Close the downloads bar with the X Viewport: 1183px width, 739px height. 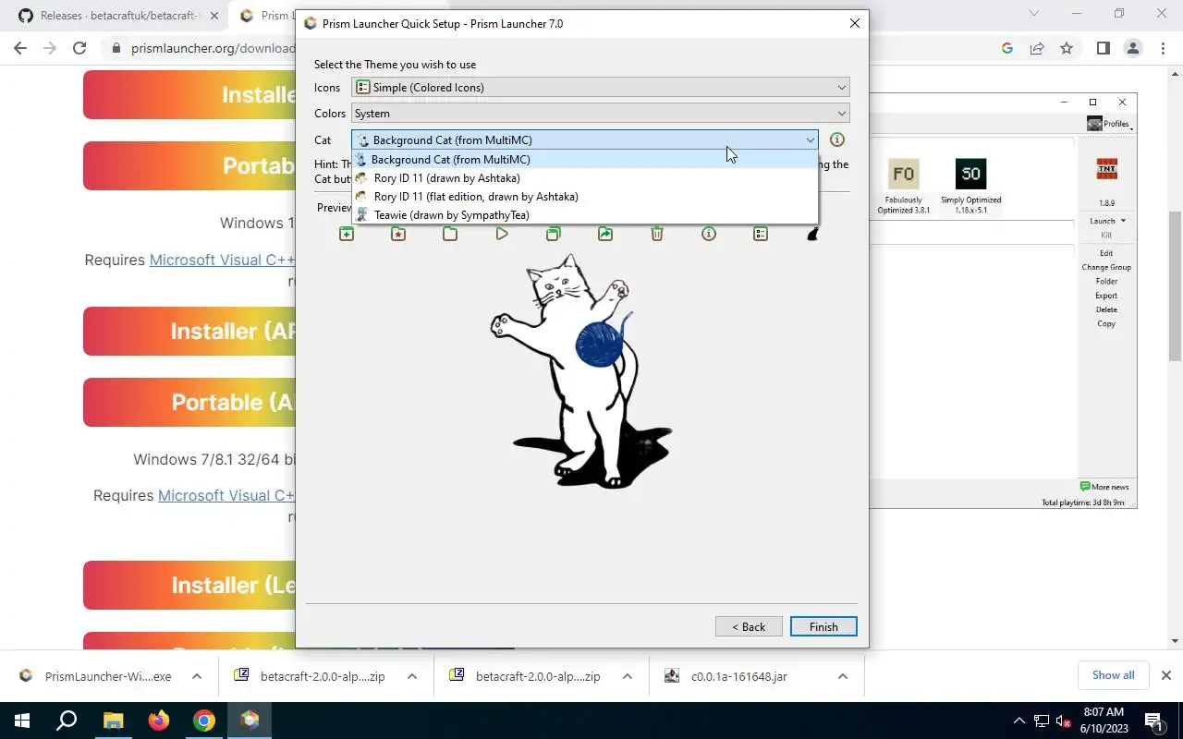(1165, 675)
